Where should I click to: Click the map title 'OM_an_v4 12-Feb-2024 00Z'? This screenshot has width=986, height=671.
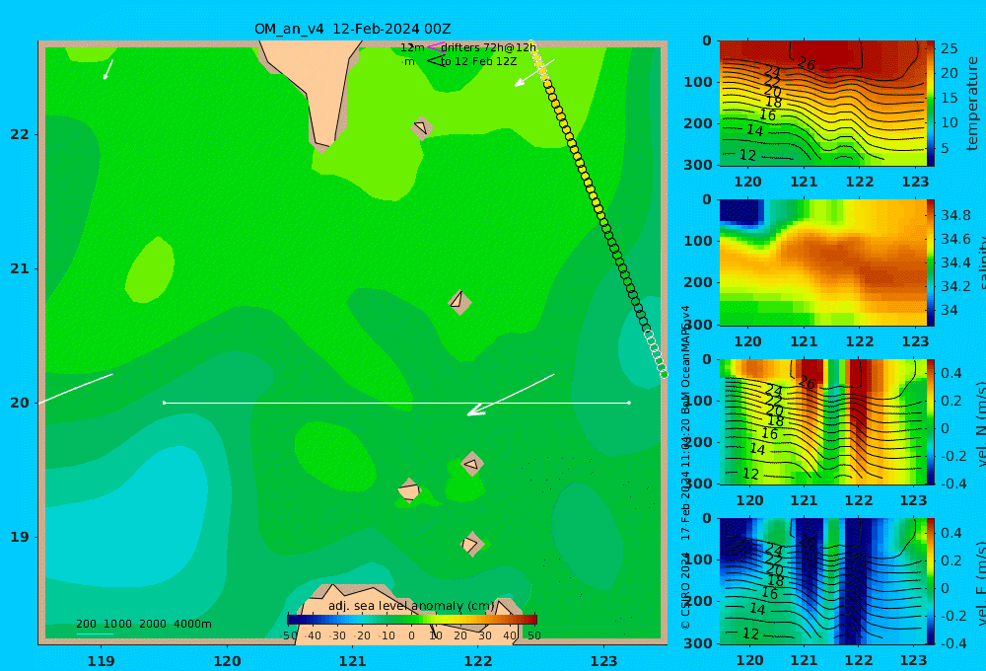click(352, 29)
